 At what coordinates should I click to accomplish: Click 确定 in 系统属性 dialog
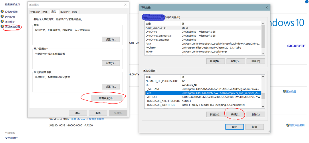78,113
